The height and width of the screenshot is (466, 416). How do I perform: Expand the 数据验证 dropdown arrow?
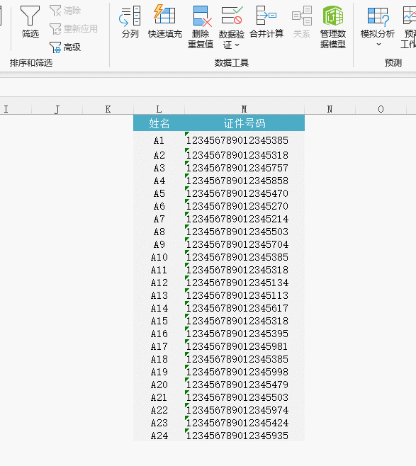click(237, 45)
